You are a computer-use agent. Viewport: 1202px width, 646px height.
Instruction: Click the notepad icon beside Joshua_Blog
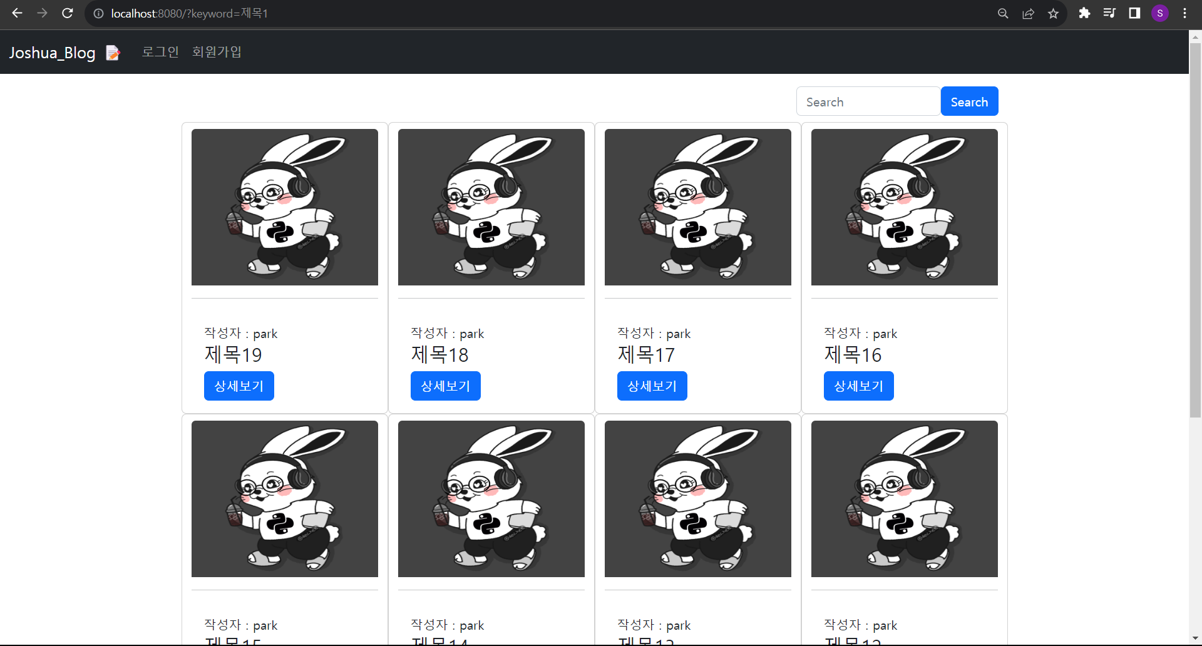[113, 53]
